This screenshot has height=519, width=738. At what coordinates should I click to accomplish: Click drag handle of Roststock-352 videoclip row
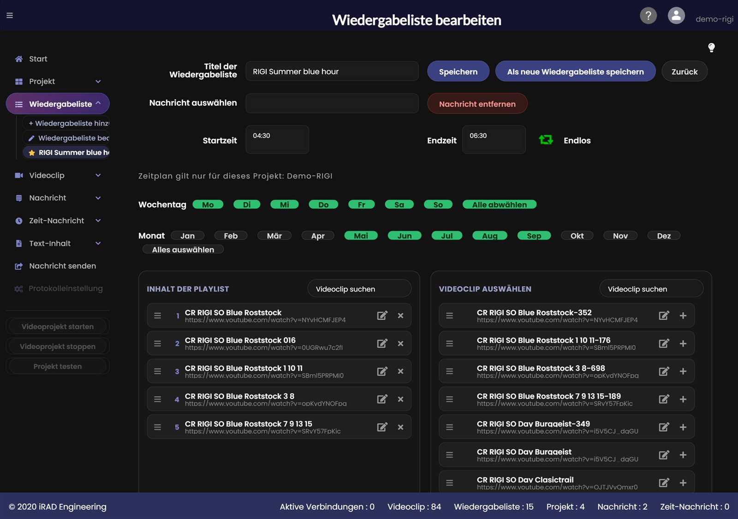450,316
